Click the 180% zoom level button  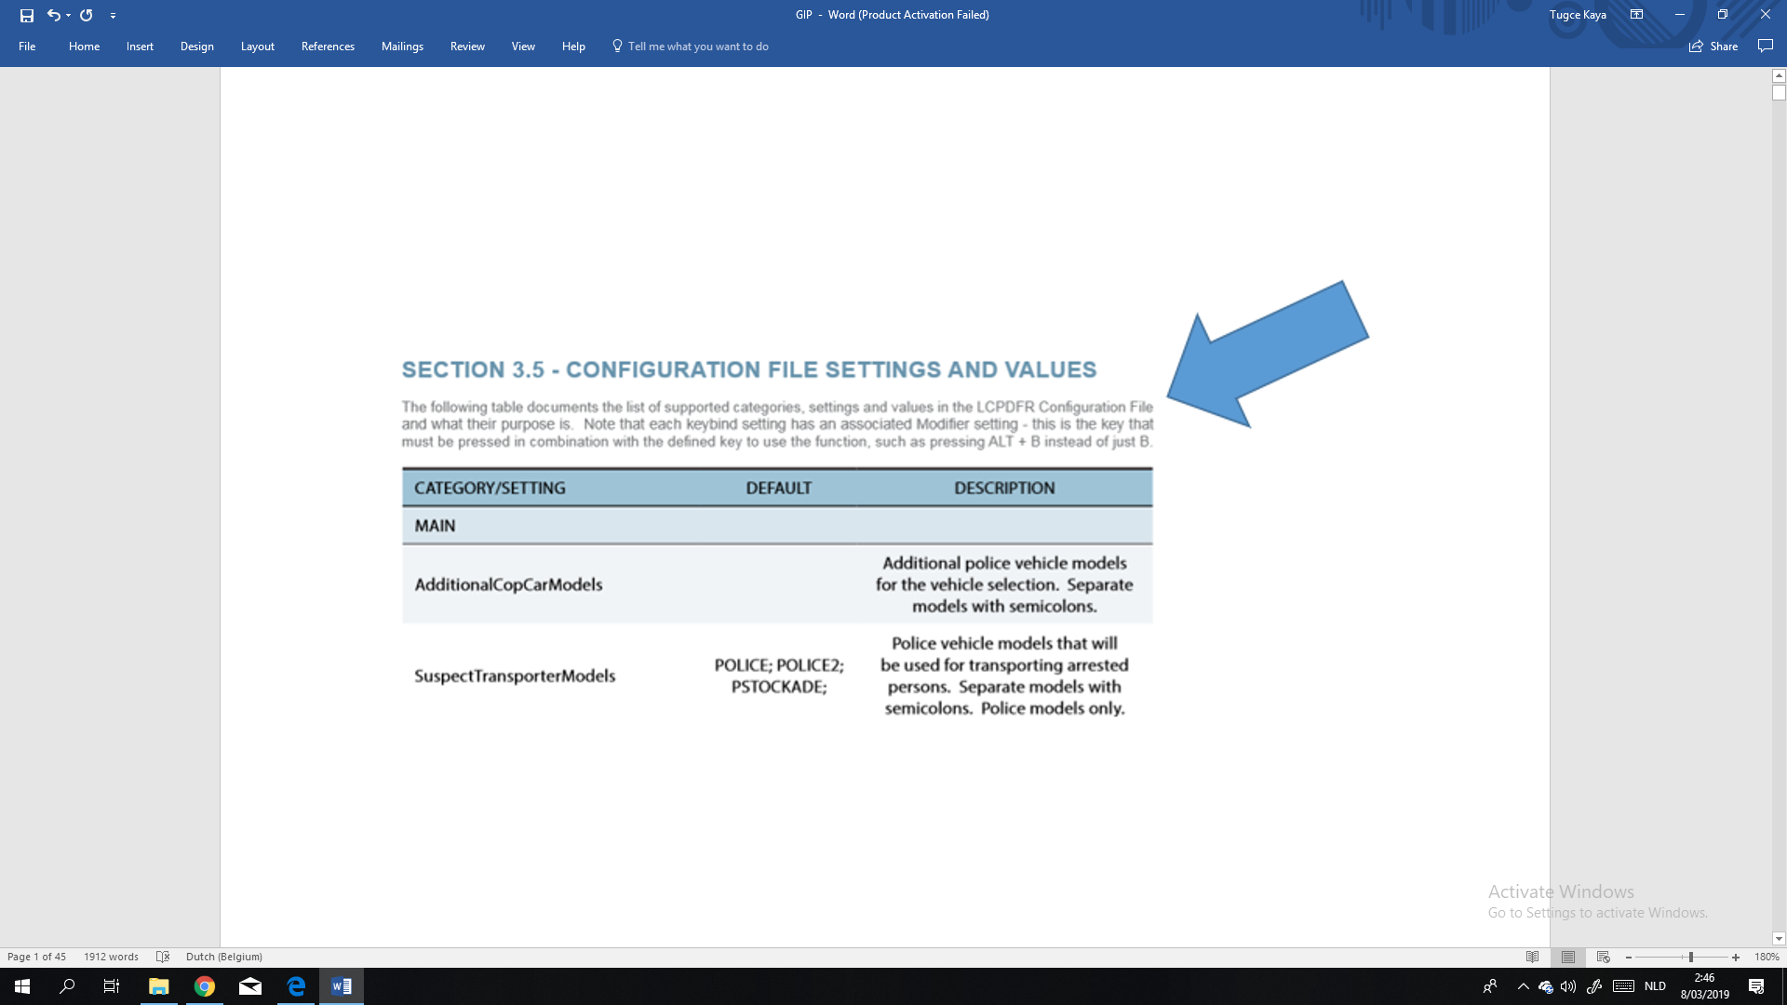[x=1766, y=957]
